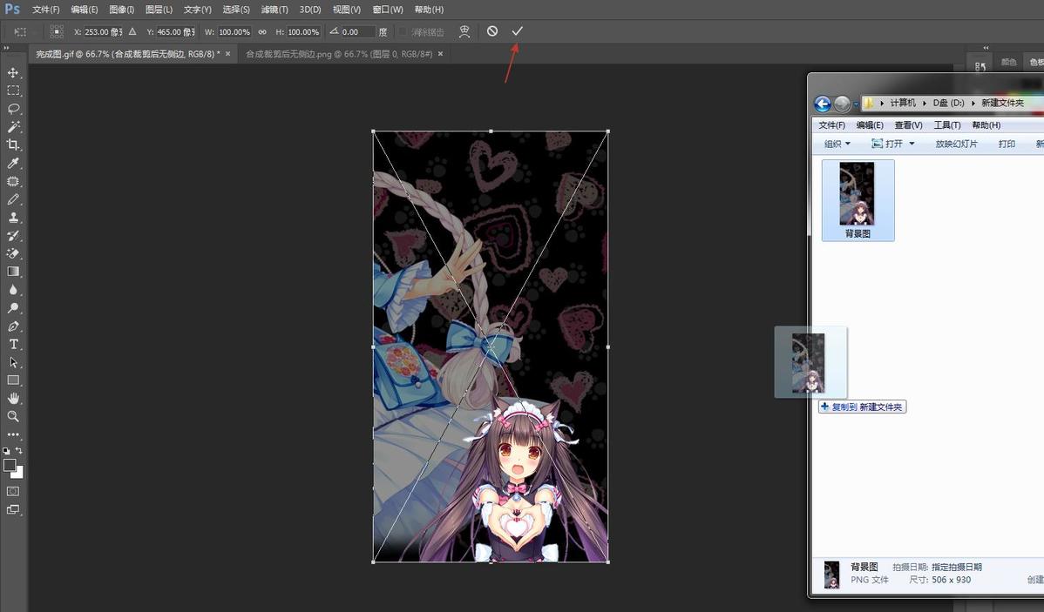Viewport: 1044px width, 612px height.
Task: Switch to warp mode in options bar
Action: [464, 31]
